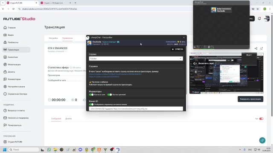This screenshot has height=153, width=273.
Task: Toggle the Чат switch on the right
Action: 261,119
